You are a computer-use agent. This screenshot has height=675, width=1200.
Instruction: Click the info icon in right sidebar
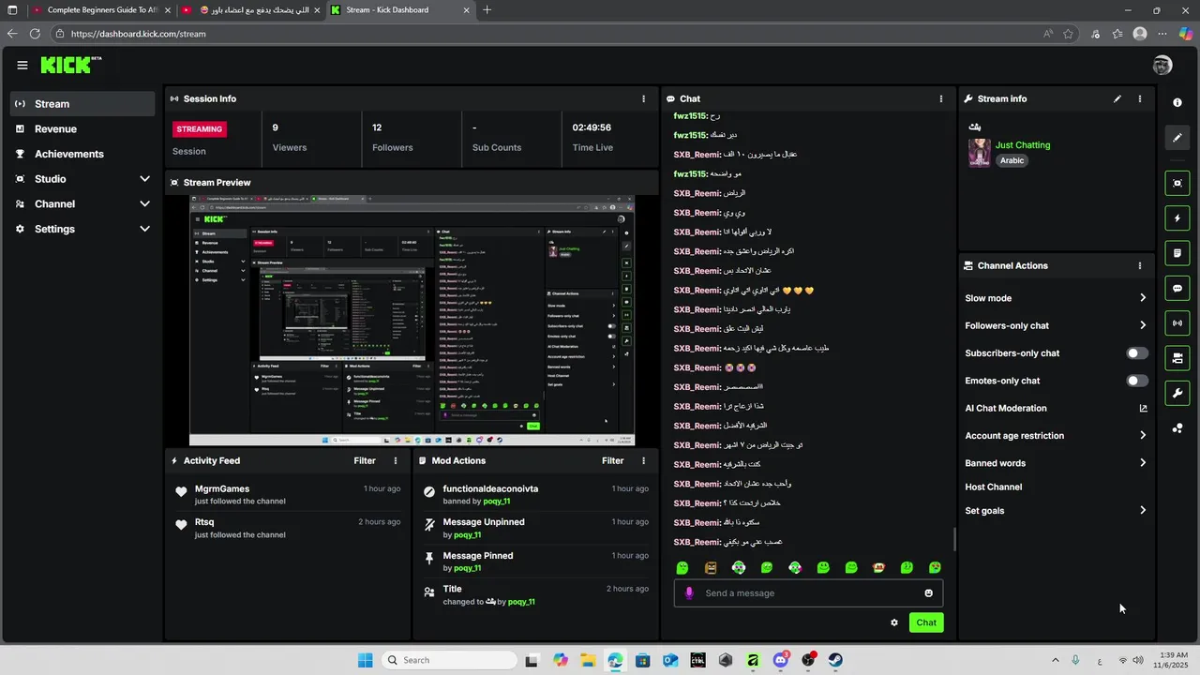point(1177,102)
